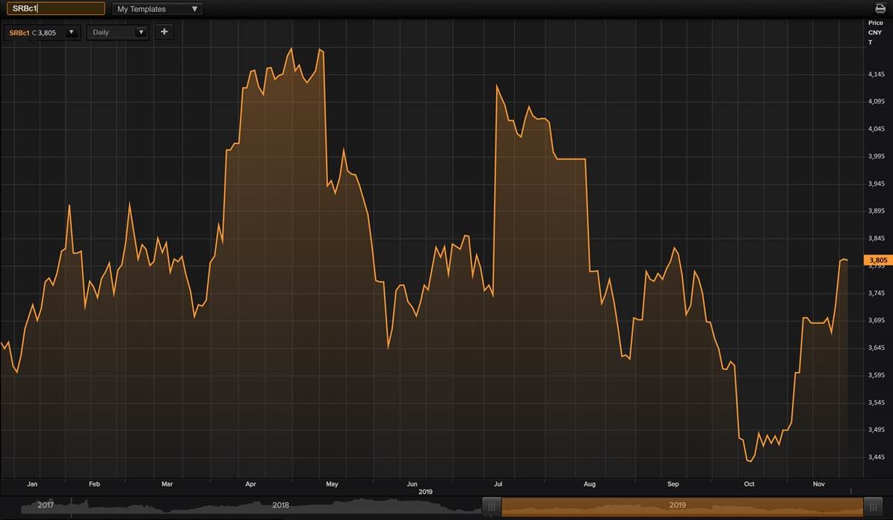Image resolution: width=893 pixels, height=520 pixels.
Task: Open the My Templates dropdown
Action: click(x=157, y=9)
